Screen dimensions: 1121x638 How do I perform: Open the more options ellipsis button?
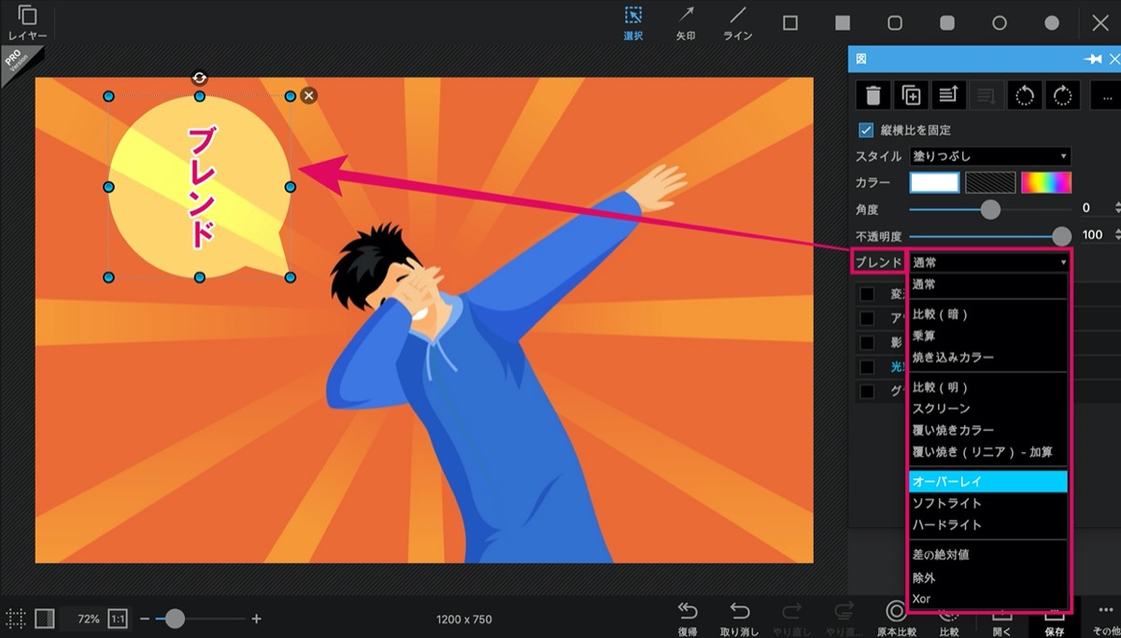pos(1107,95)
